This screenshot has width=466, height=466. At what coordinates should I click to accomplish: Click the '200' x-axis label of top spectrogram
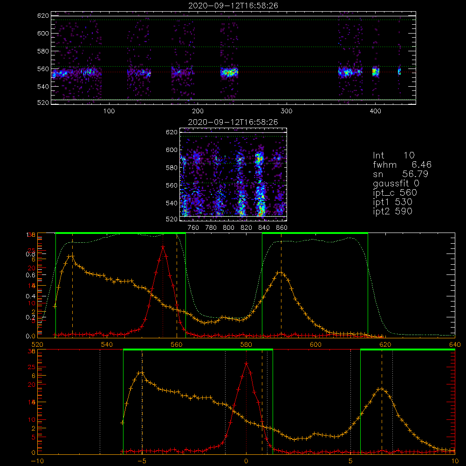pos(198,111)
